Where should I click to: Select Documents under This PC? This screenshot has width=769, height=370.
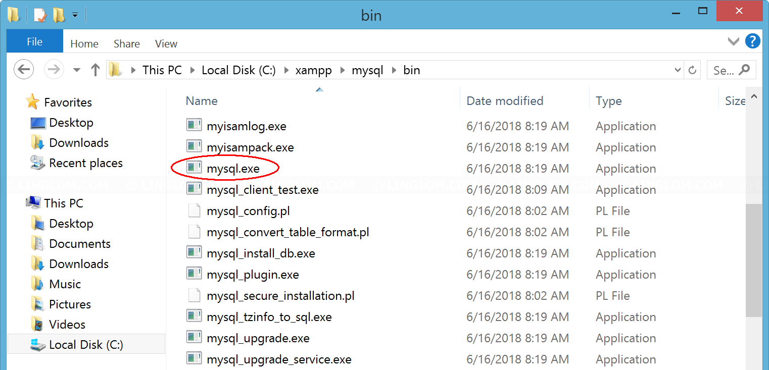[x=80, y=244]
